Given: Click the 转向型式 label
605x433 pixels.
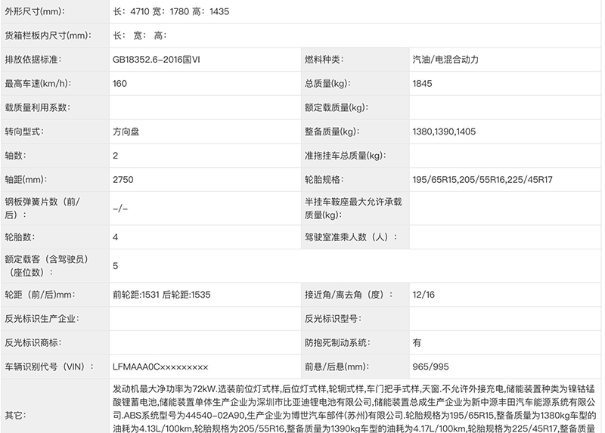Looking at the screenshot, I should 24,131.
